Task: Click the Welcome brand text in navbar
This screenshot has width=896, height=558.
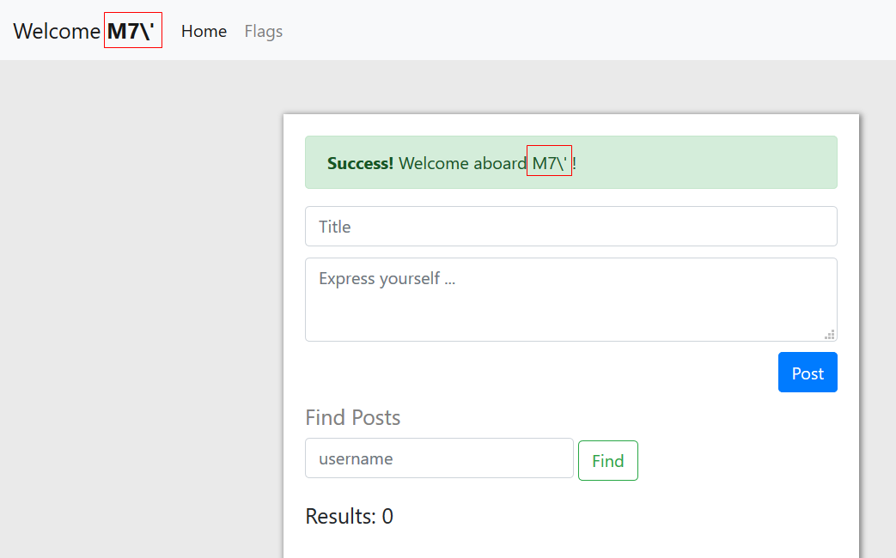Action: [57, 31]
